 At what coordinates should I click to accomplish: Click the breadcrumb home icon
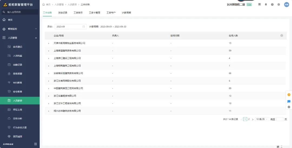(x=44, y=5)
